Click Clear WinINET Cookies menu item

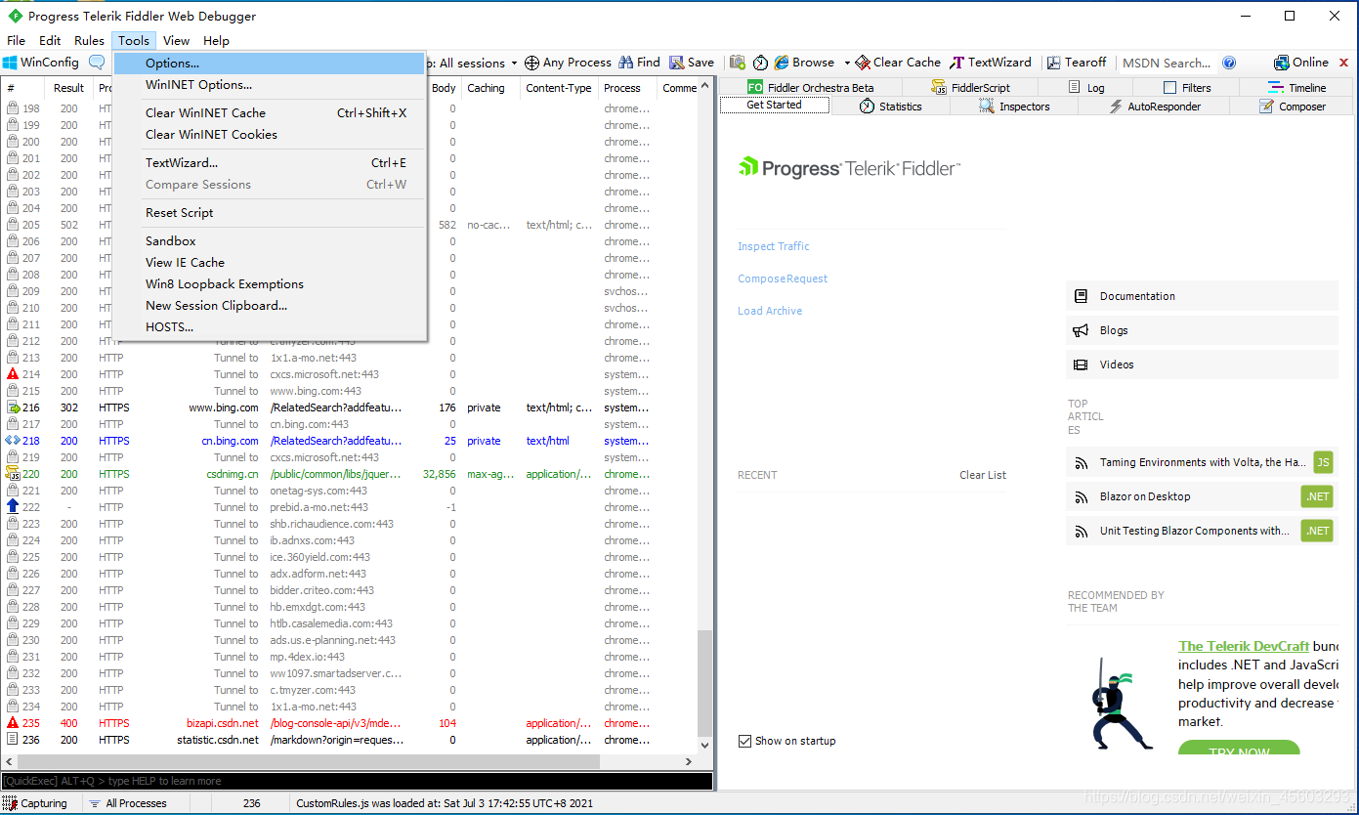click(x=270, y=135)
